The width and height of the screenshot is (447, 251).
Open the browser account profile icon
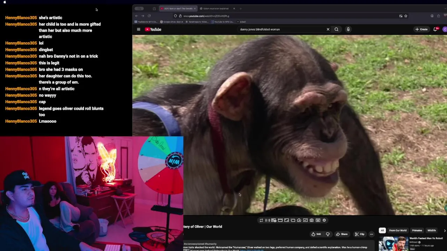point(432,16)
